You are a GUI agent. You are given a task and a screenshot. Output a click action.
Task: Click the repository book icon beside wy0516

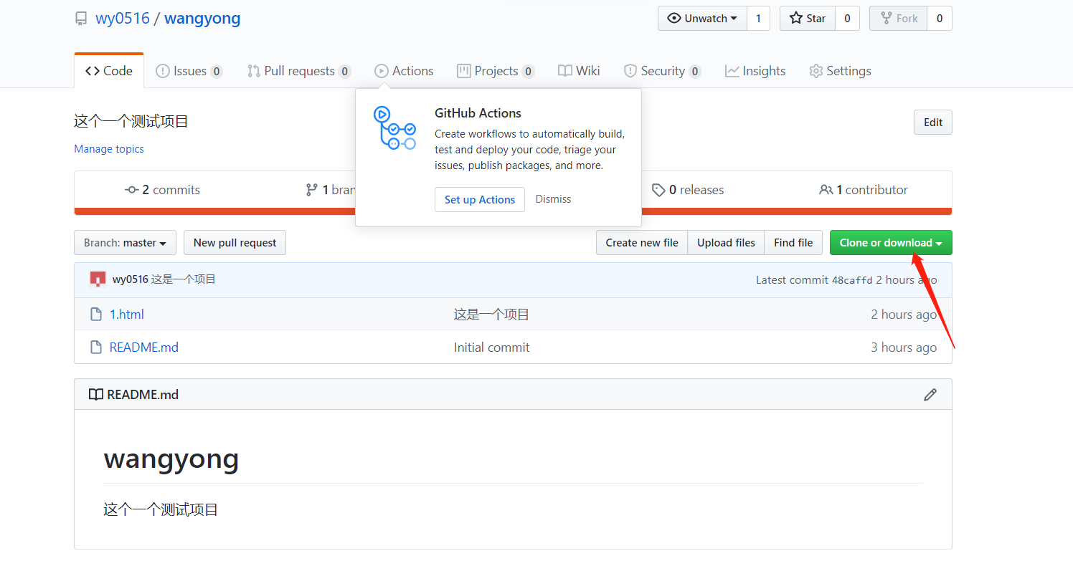coord(81,19)
